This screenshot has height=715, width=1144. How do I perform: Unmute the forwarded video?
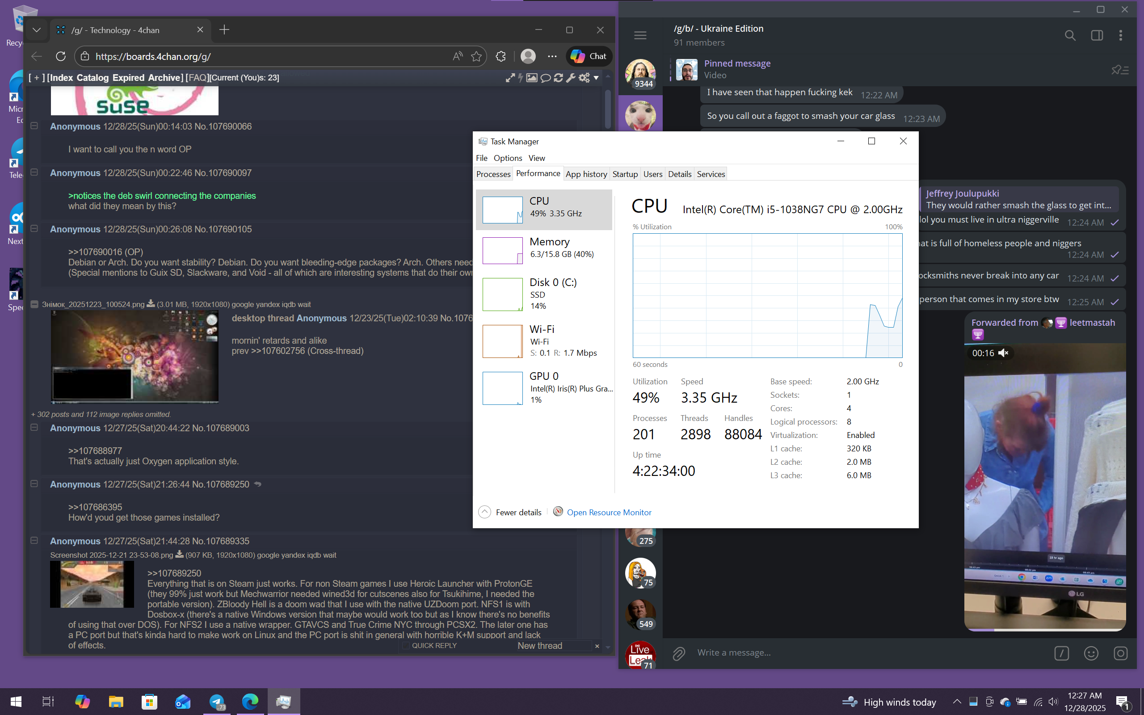pyautogui.click(x=1004, y=353)
